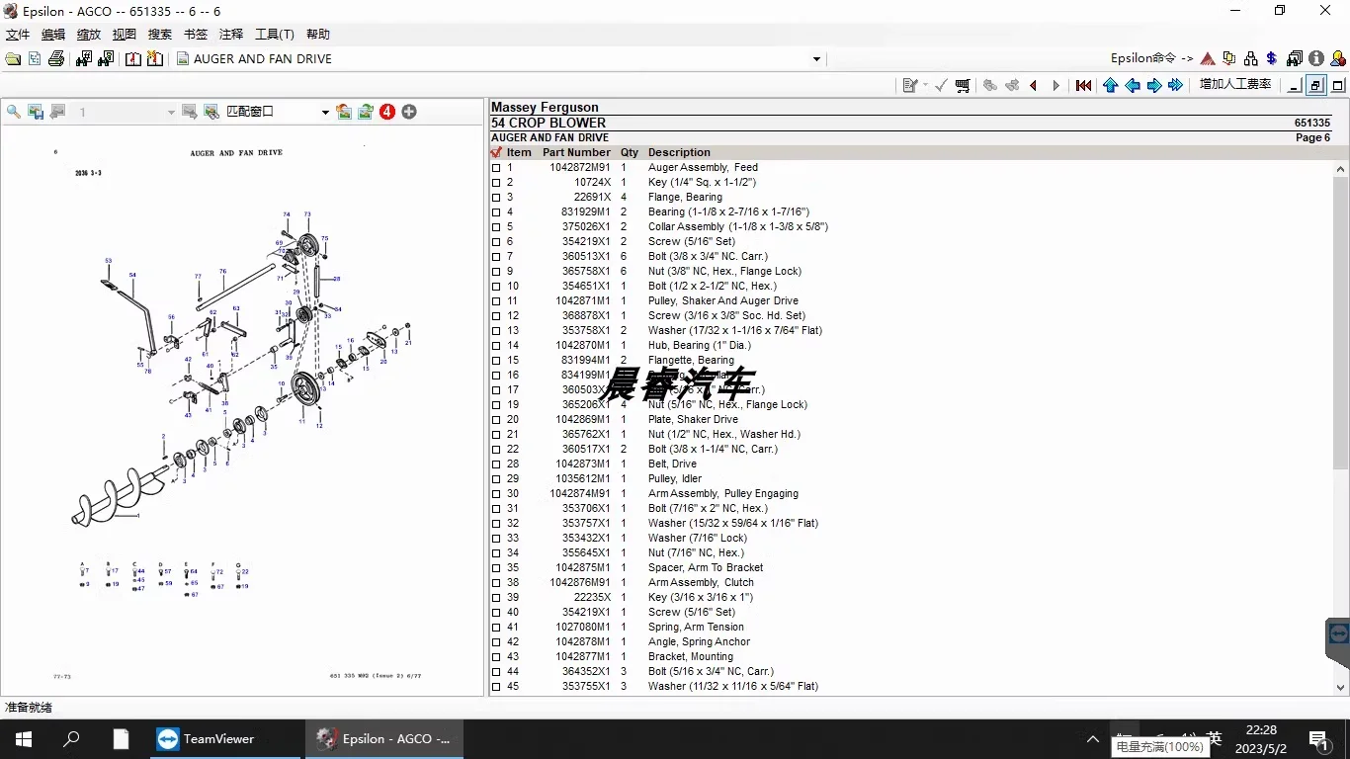1350x759 pixels.
Task: Tick checkbox for item 20 Plate, Shaker Drive
Action: pos(496,420)
